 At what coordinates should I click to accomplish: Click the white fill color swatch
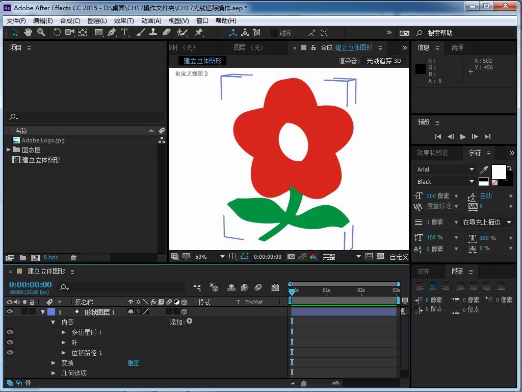pos(499,171)
